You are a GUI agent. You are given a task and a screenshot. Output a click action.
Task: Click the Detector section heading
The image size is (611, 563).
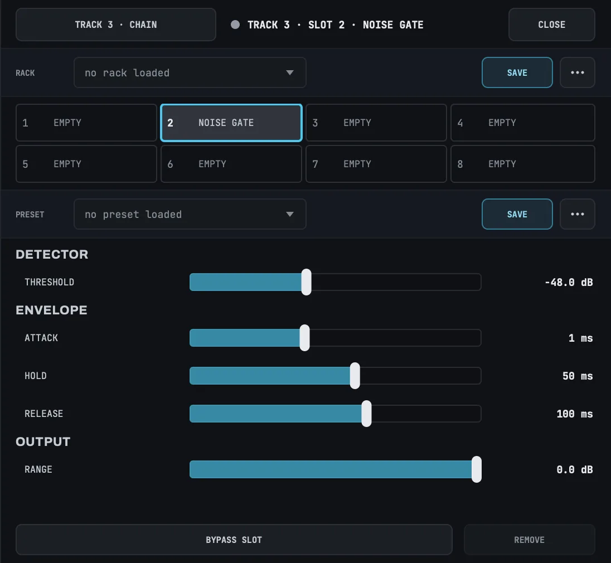(x=52, y=254)
